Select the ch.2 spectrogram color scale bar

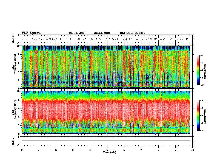(198, 116)
